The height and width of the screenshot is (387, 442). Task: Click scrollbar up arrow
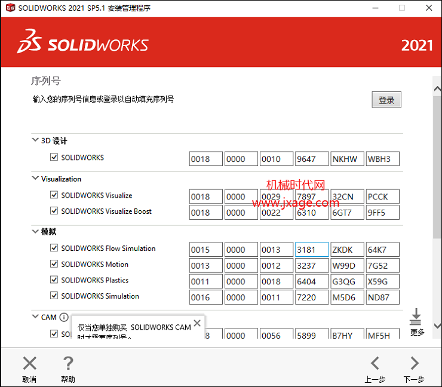[437, 89]
